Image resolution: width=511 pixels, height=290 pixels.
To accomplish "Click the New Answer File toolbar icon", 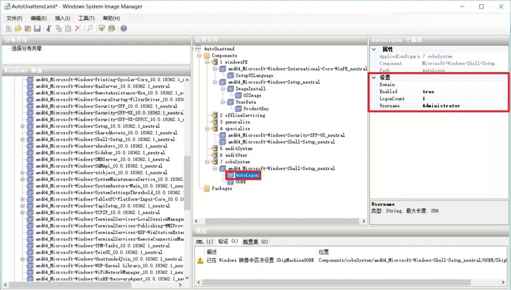I will coord(9,29).
